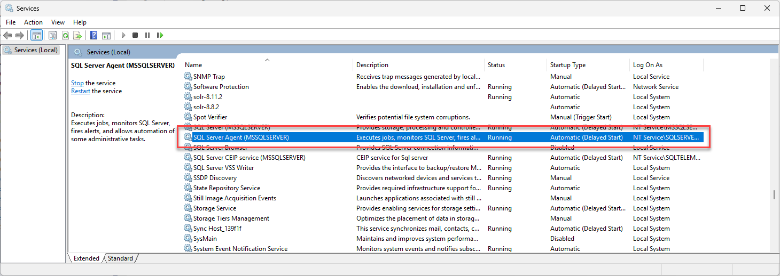This screenshot has height=276, width=780.
Task: Click the Forward arrow in the toolbar
Action: [x=20, y=36]
